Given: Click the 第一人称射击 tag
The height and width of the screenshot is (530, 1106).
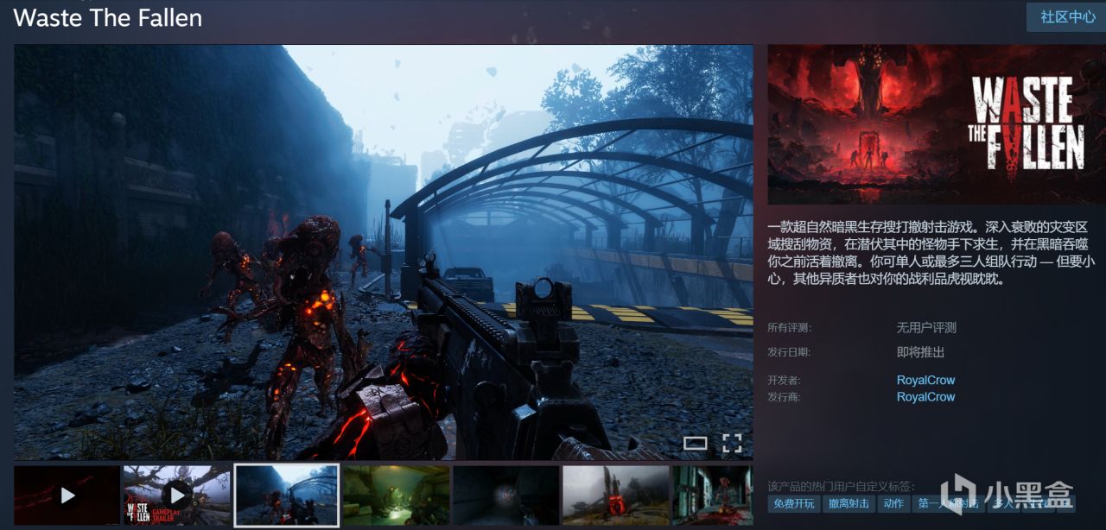Looking at the screenshot, I should [948, 504].
